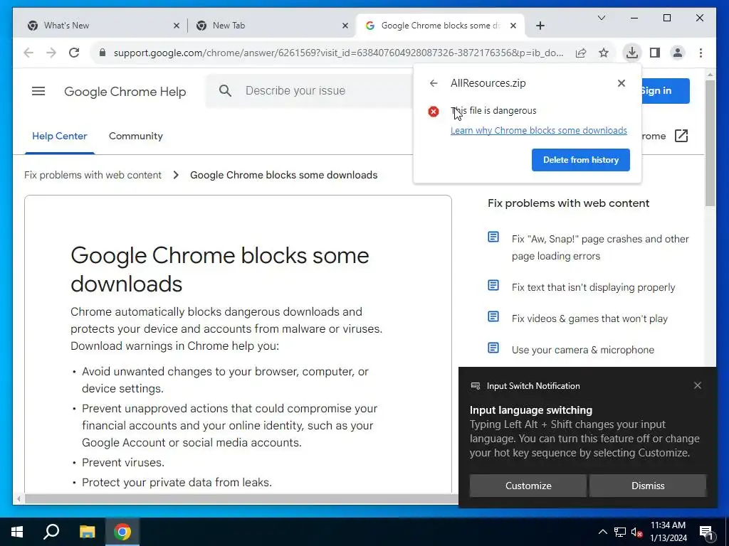Viewport: 729px width, 546px height.
Task: Click article icon beside Fix videos link
Action: (493, 316)
